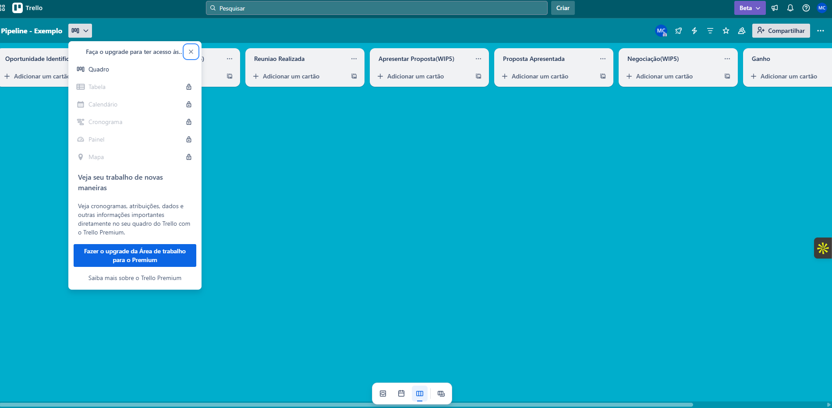The image size is (832, 408).
Task: Open Negociação(WIP5) list actions menu
Action: click(727, 59)
